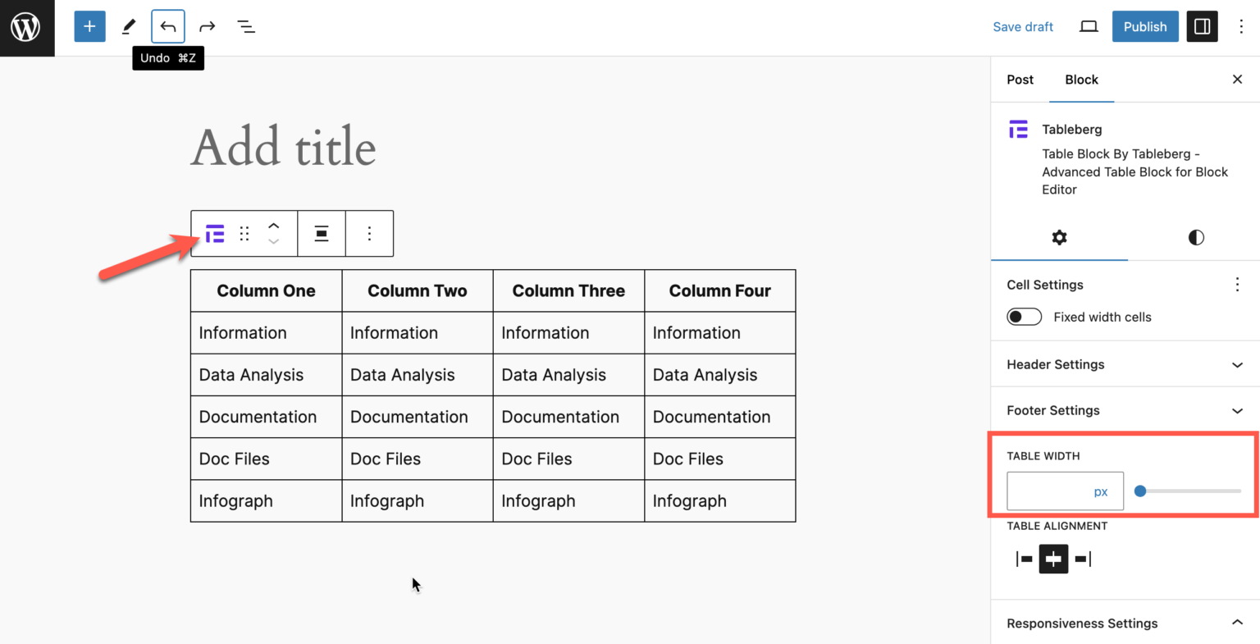Expand the Footer Settings section
The height and width of the screenshot is (644, 1260).
1124,410
